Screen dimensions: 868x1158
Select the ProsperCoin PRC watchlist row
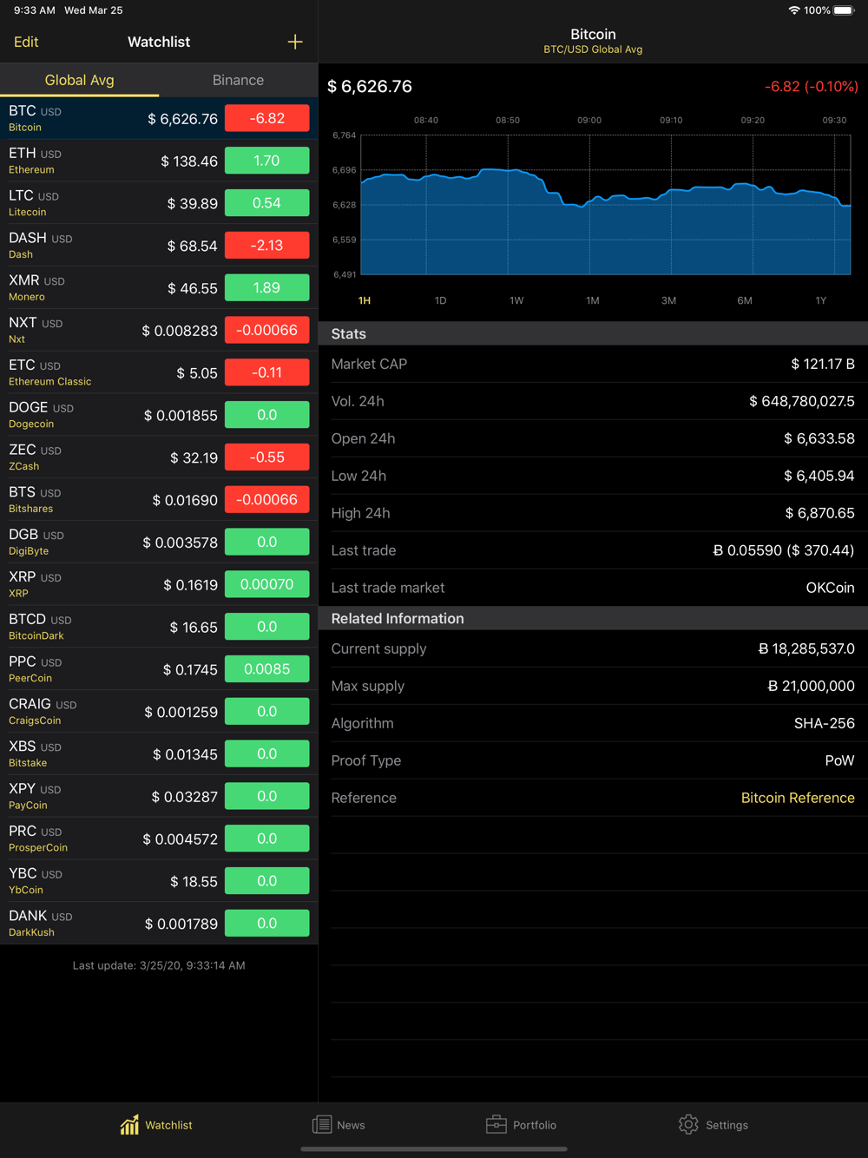tap(159, 839)
